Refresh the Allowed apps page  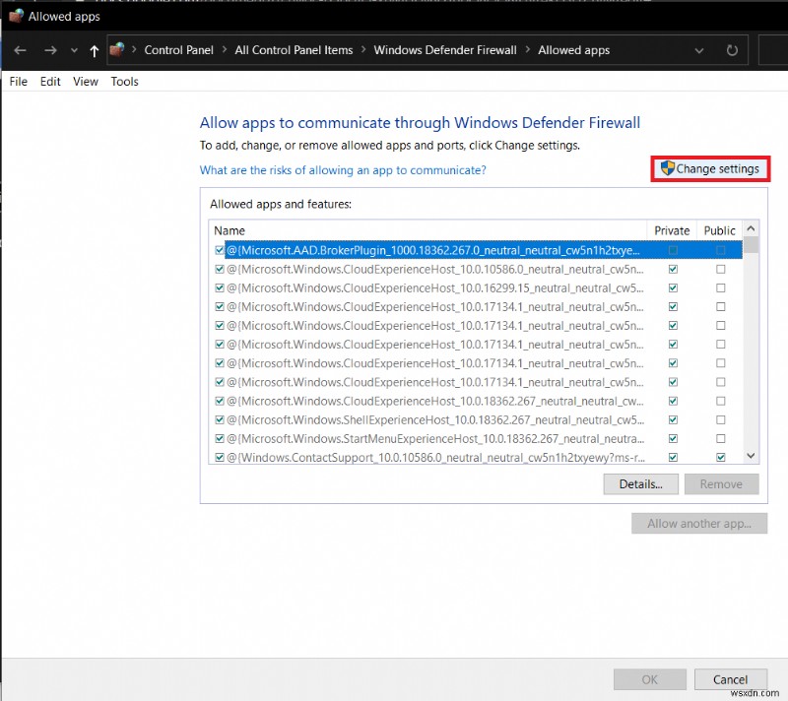tap(732, 50)
